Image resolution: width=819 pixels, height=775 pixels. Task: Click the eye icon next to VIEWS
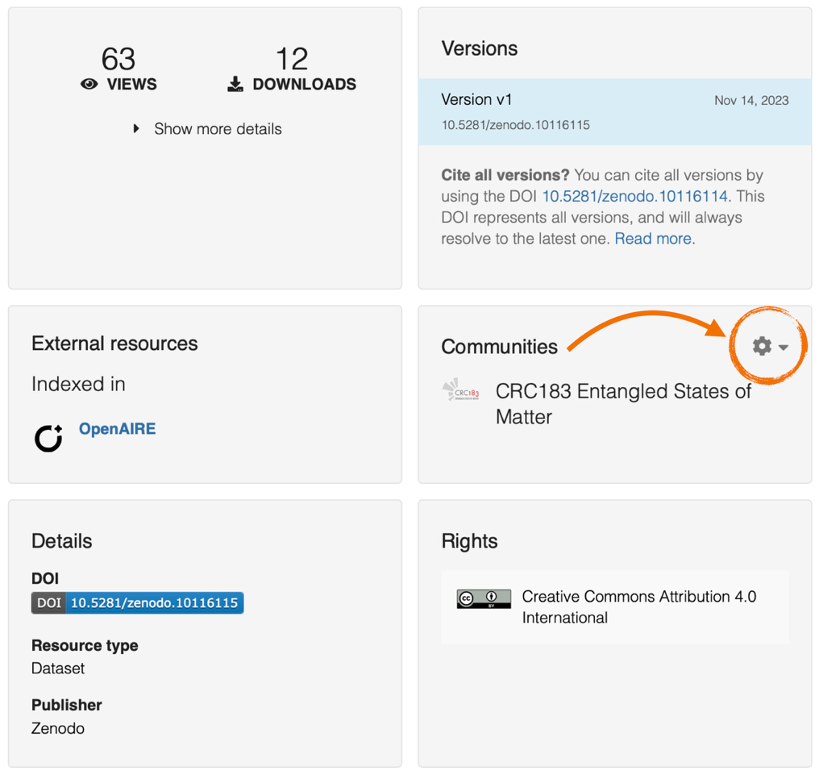(x=89, y=84)
